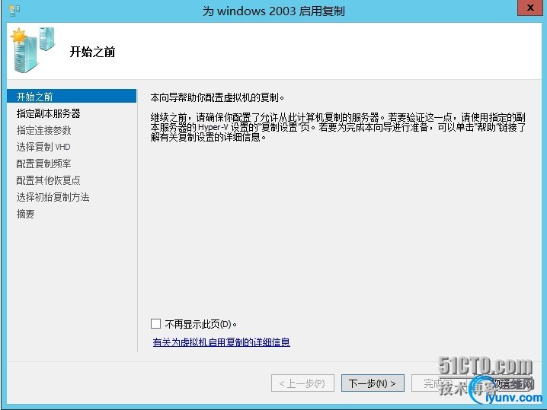Go to the 指定连接参数 step

(43, 130)
